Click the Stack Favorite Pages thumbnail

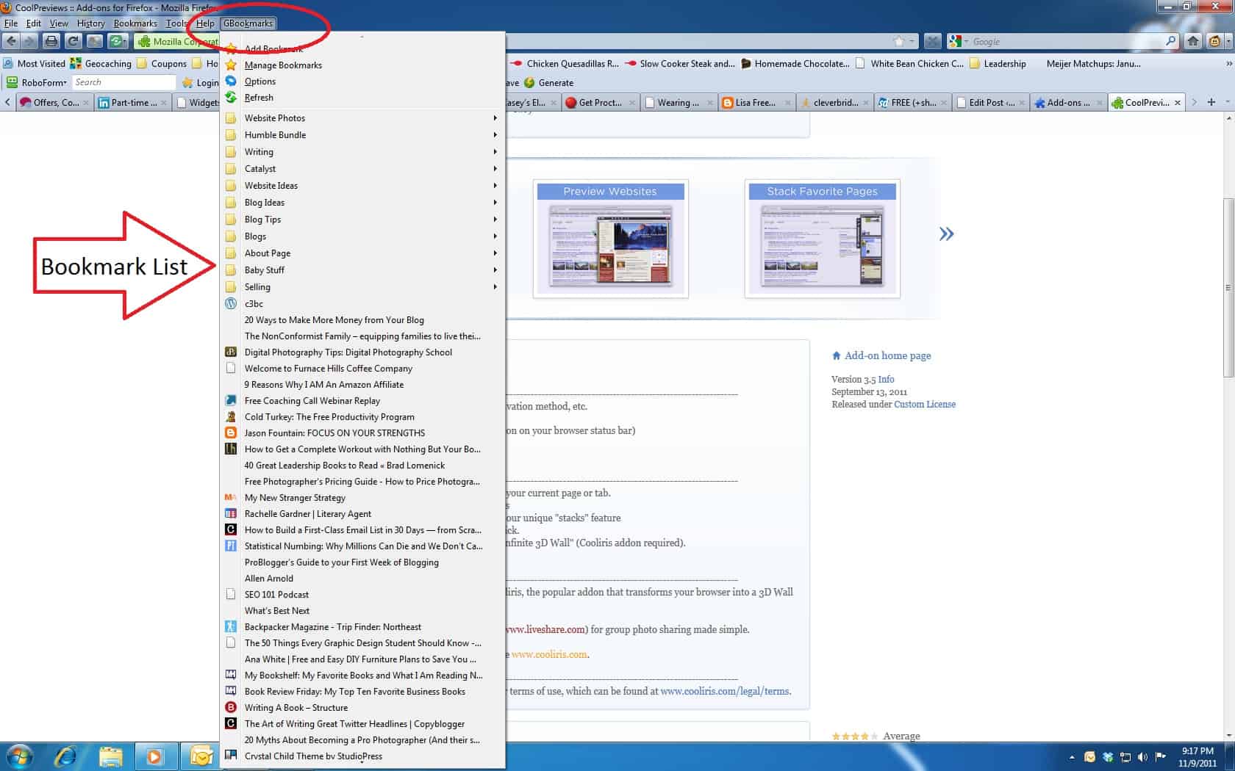(x=822, y=238)
